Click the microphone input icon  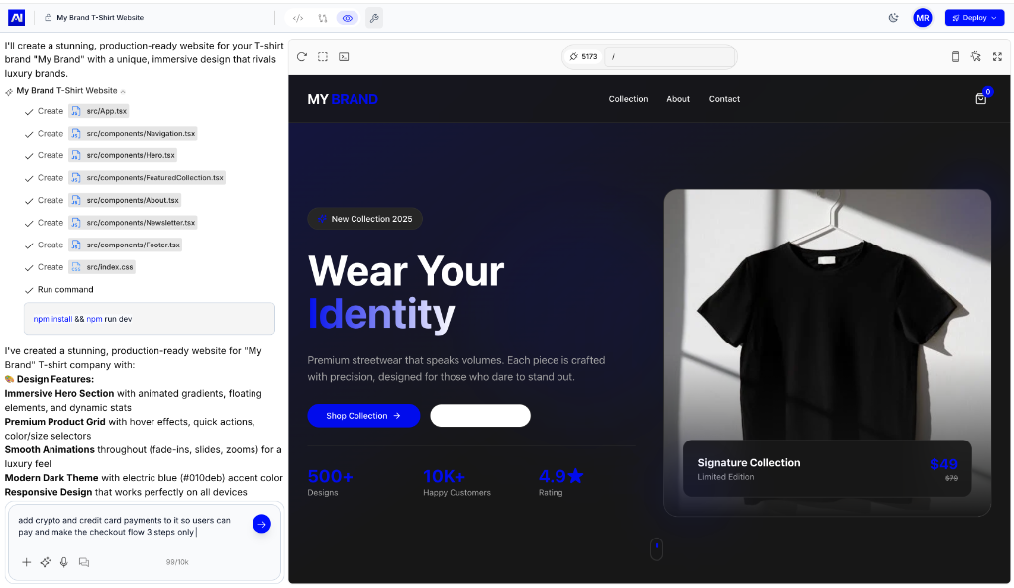(x=64, y=561)
